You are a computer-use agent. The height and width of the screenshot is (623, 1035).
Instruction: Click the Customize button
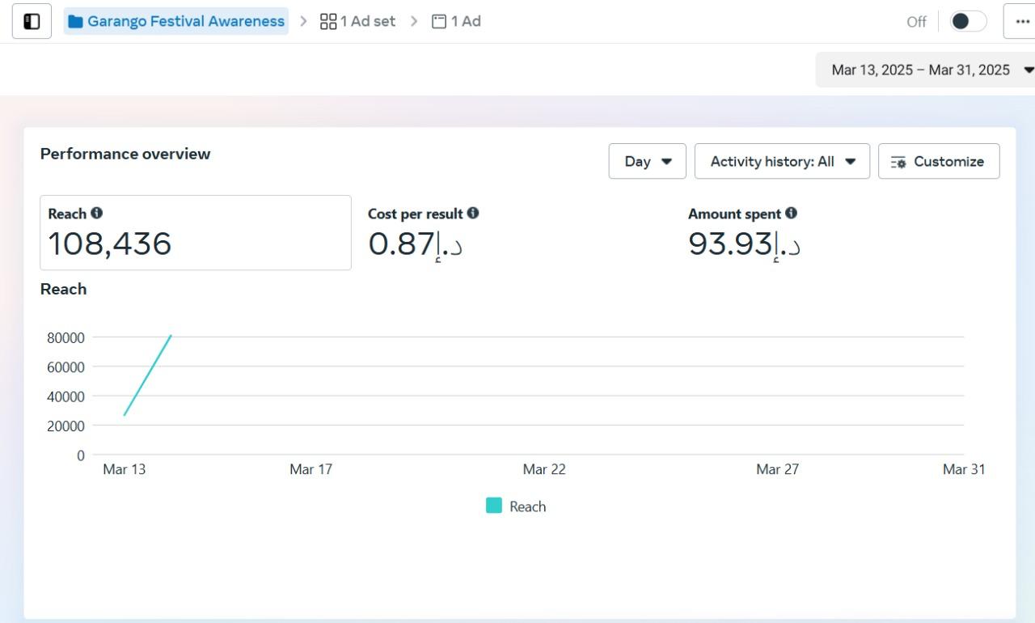click(x=939, y=161)
